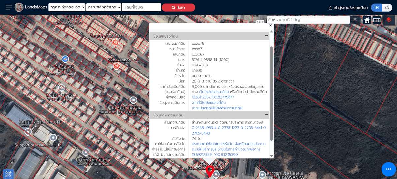Viewport: 397px width, 179px height.
Task: Click the queue value 74 วัน
Action: click(x=197, y=139)
